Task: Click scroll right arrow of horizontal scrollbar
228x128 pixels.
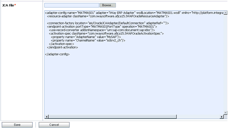Action: [222, 117]
